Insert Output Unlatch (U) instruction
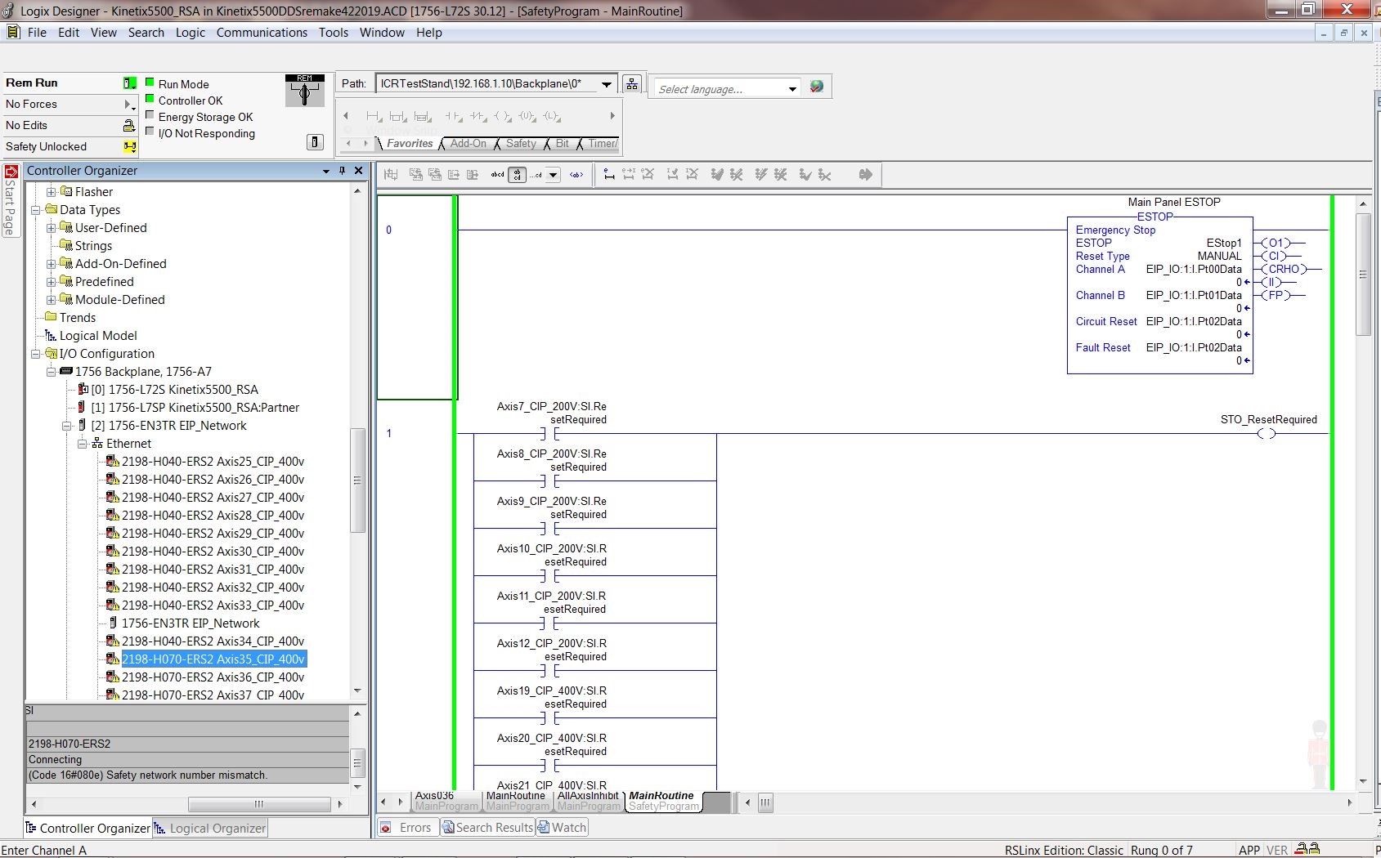 pyautogui.click(x=527, y=117)
